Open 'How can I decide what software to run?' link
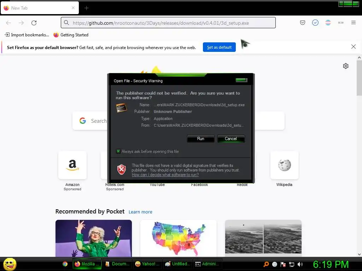 (x=165, y=175)
